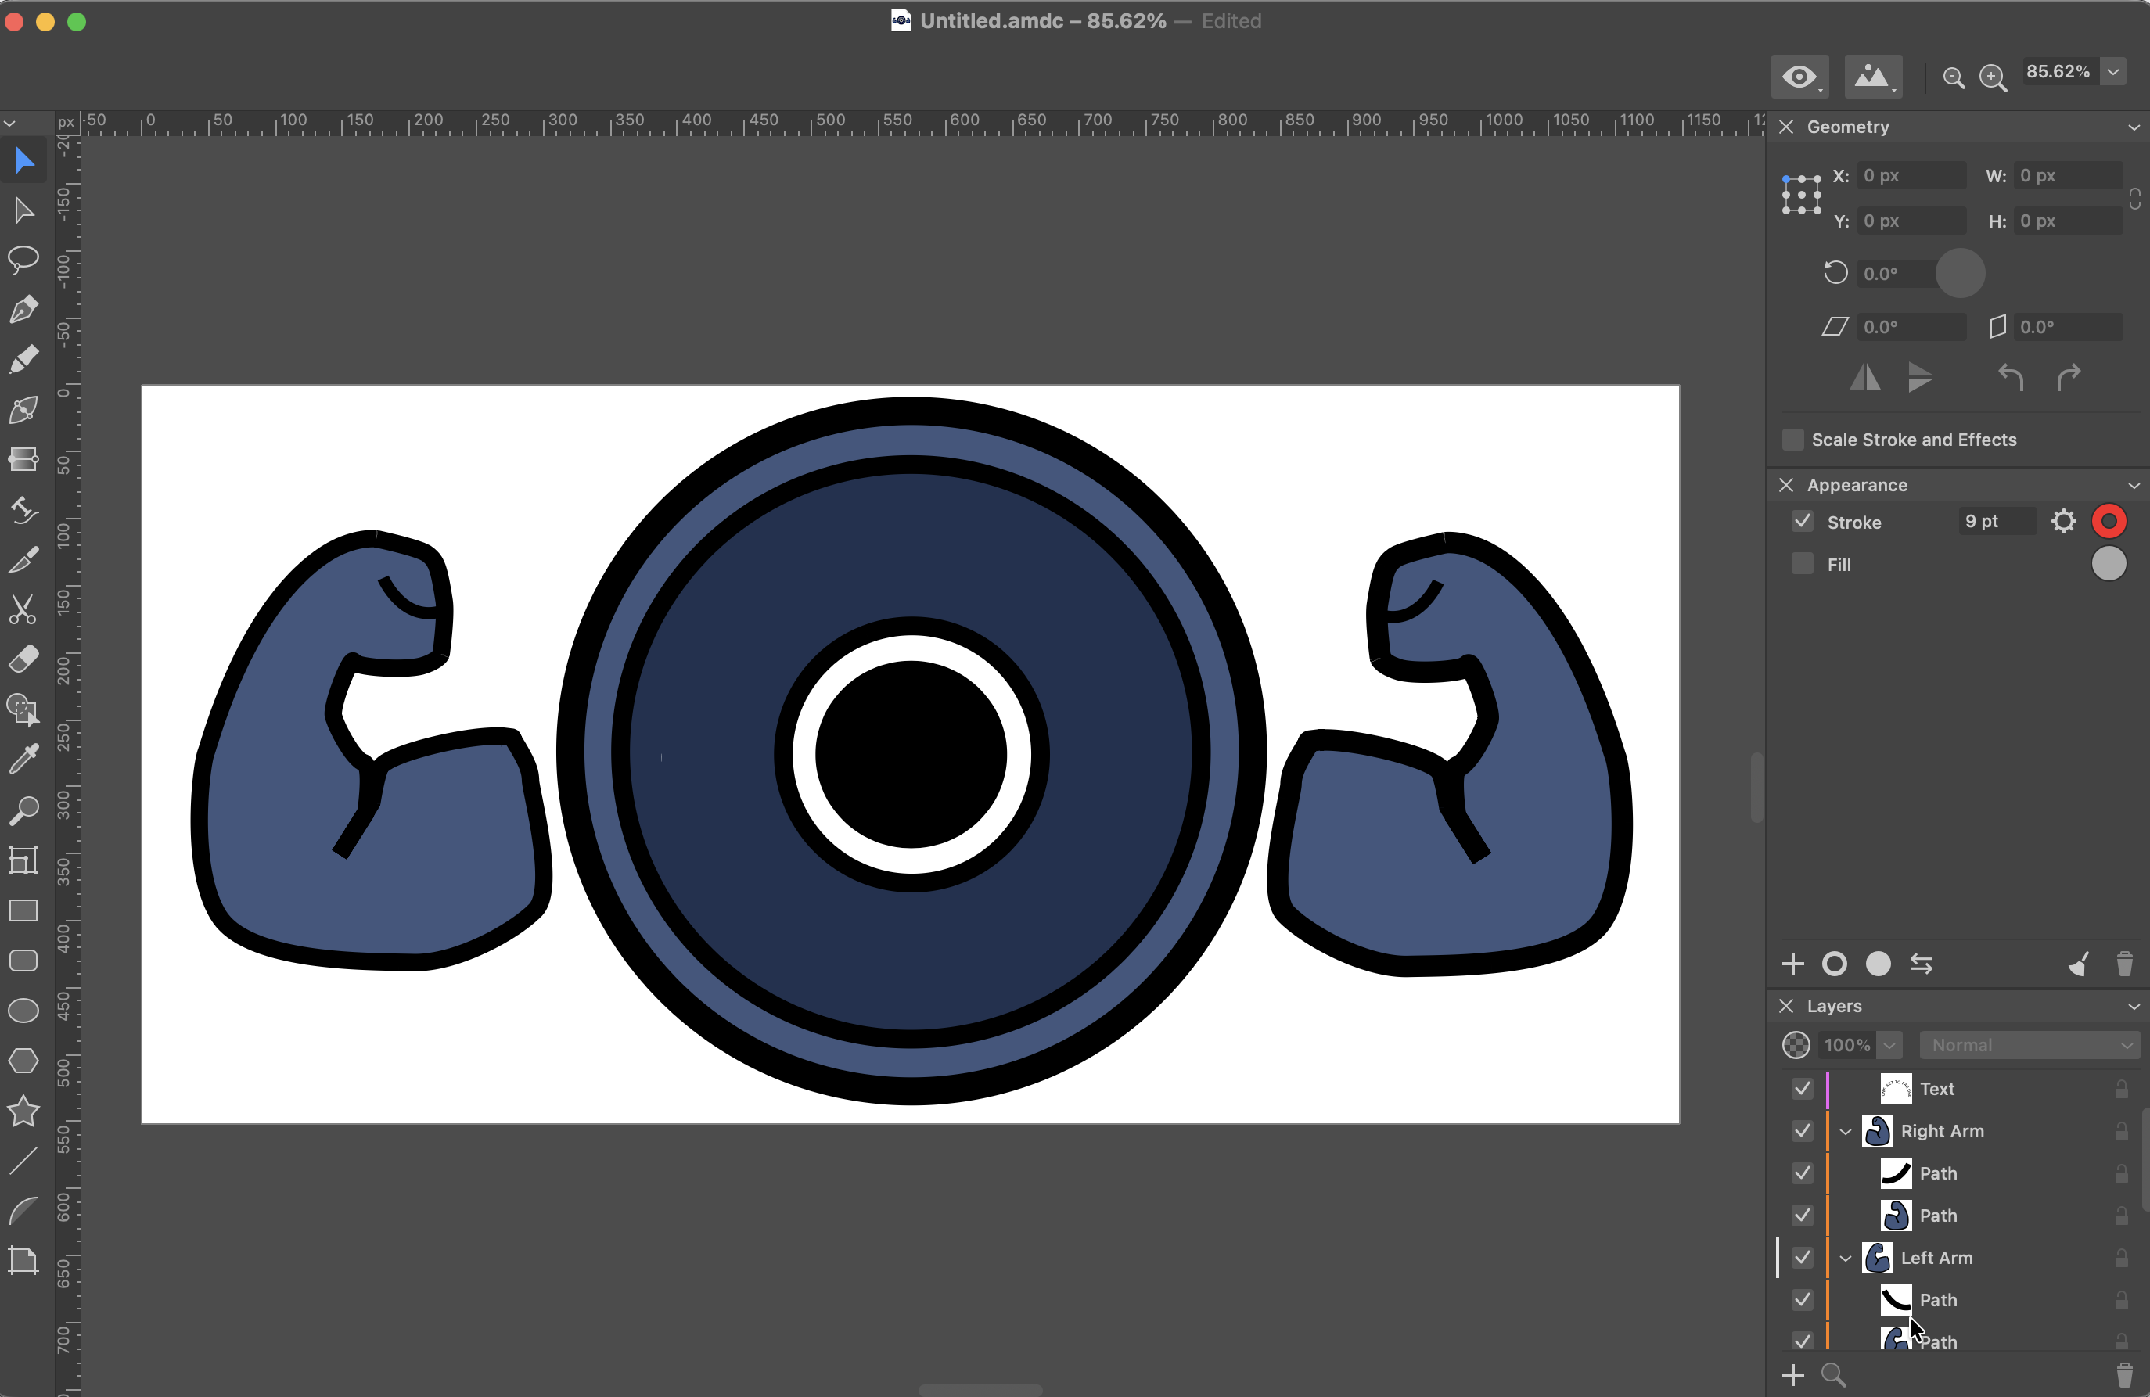The width and height of the screenshot is (2150, 1397).
Task: Select the Rounded Rectangle tool
Action: (x=23, y=960)
